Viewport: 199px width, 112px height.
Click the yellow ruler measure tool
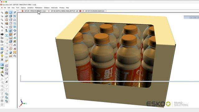tap(7, 61)
